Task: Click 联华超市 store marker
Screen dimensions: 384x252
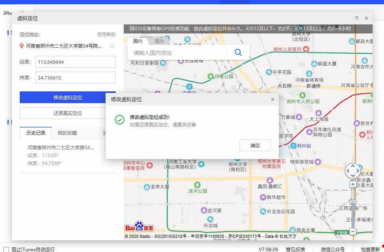Action: 263,197
